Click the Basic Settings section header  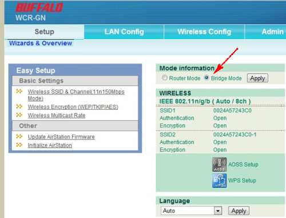click(75, 81)
